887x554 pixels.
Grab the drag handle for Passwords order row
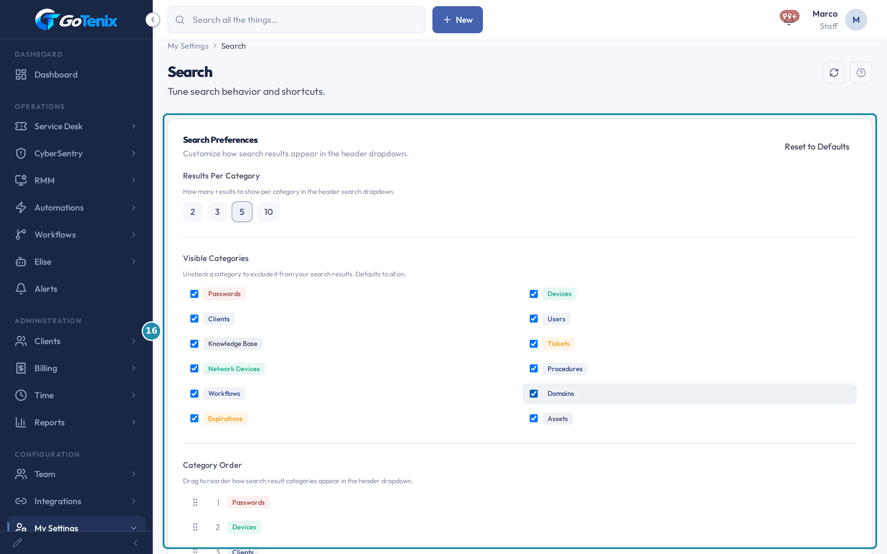[195, 502]
